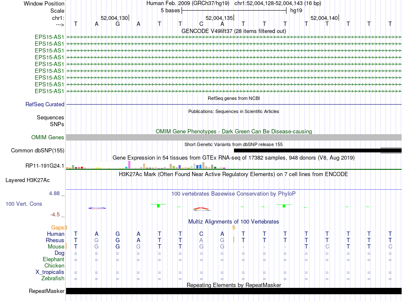
Task: Click the RefSeq Curated intron line
Action: tap(234, 104)
